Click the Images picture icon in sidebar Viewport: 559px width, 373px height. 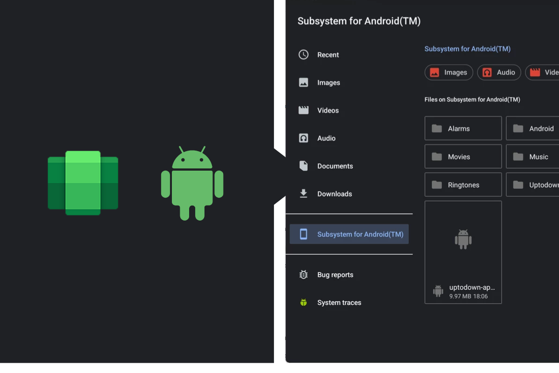point(304,83)
